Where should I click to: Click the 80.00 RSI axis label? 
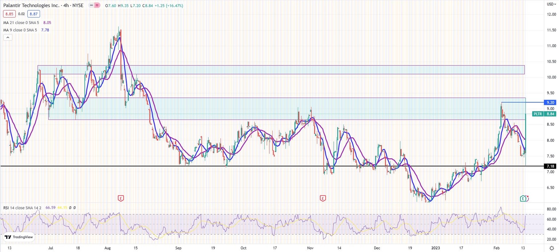pyautogui.click(x=551, y=209)
